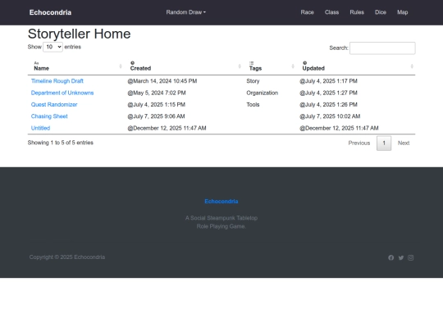Click the Tools tag cell
The image size is (443, 332).
tap(253, 104)
